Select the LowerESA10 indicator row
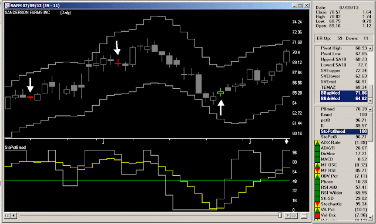Screen dimensions: 376x224 (x=344, y=65)
